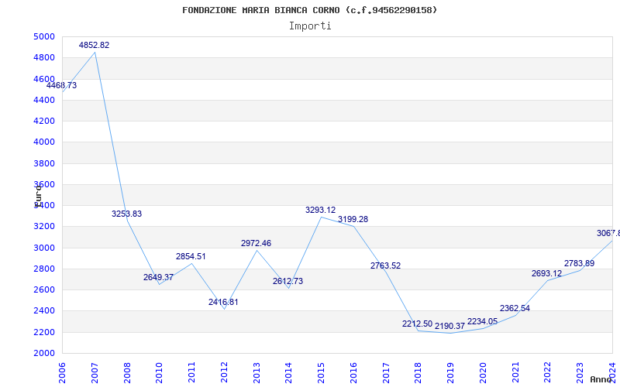
Task: Click the year label '2016'
Action: [353, 373]
